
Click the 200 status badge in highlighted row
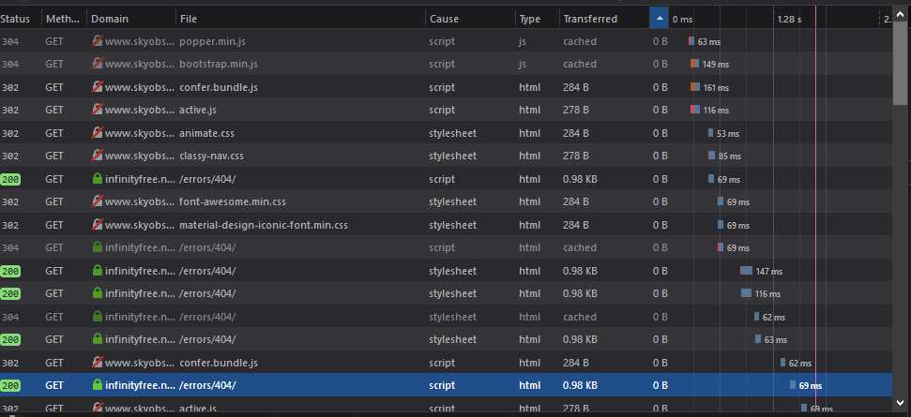(10, 385)
